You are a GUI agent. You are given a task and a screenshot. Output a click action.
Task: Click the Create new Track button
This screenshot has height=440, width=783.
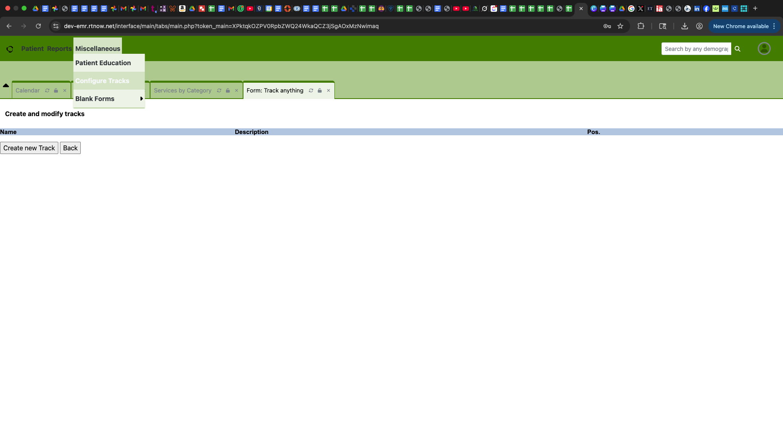[29, 148]
